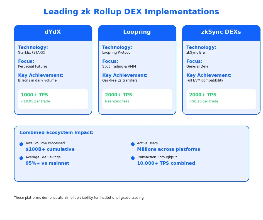
Task: Click the Combined Ecosystem Impact heading
Action: (57, 132)
